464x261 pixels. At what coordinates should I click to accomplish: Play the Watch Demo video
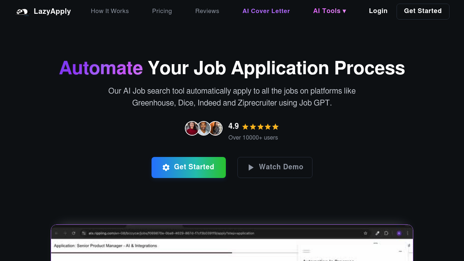point(275,167)
